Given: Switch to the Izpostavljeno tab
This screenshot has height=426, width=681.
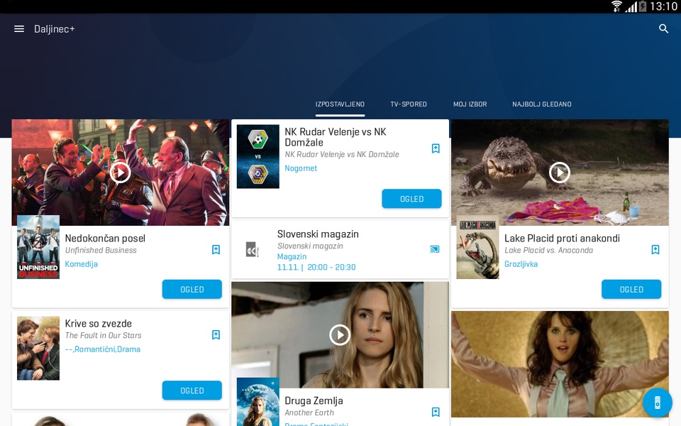Looking at the screenshot, I should point(340,104).
